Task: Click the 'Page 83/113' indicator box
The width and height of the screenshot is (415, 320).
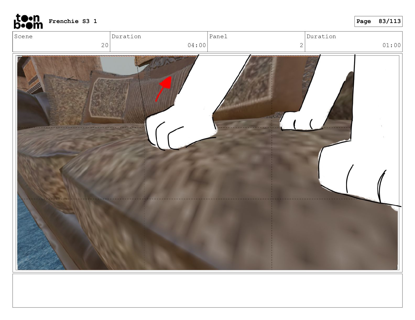Action: (x=378, y=21)
